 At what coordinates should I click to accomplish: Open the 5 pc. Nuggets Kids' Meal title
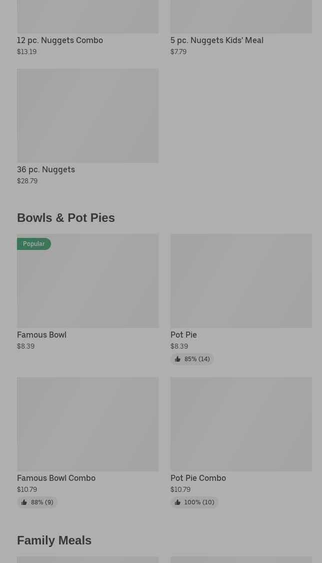[x=216, y=40]
